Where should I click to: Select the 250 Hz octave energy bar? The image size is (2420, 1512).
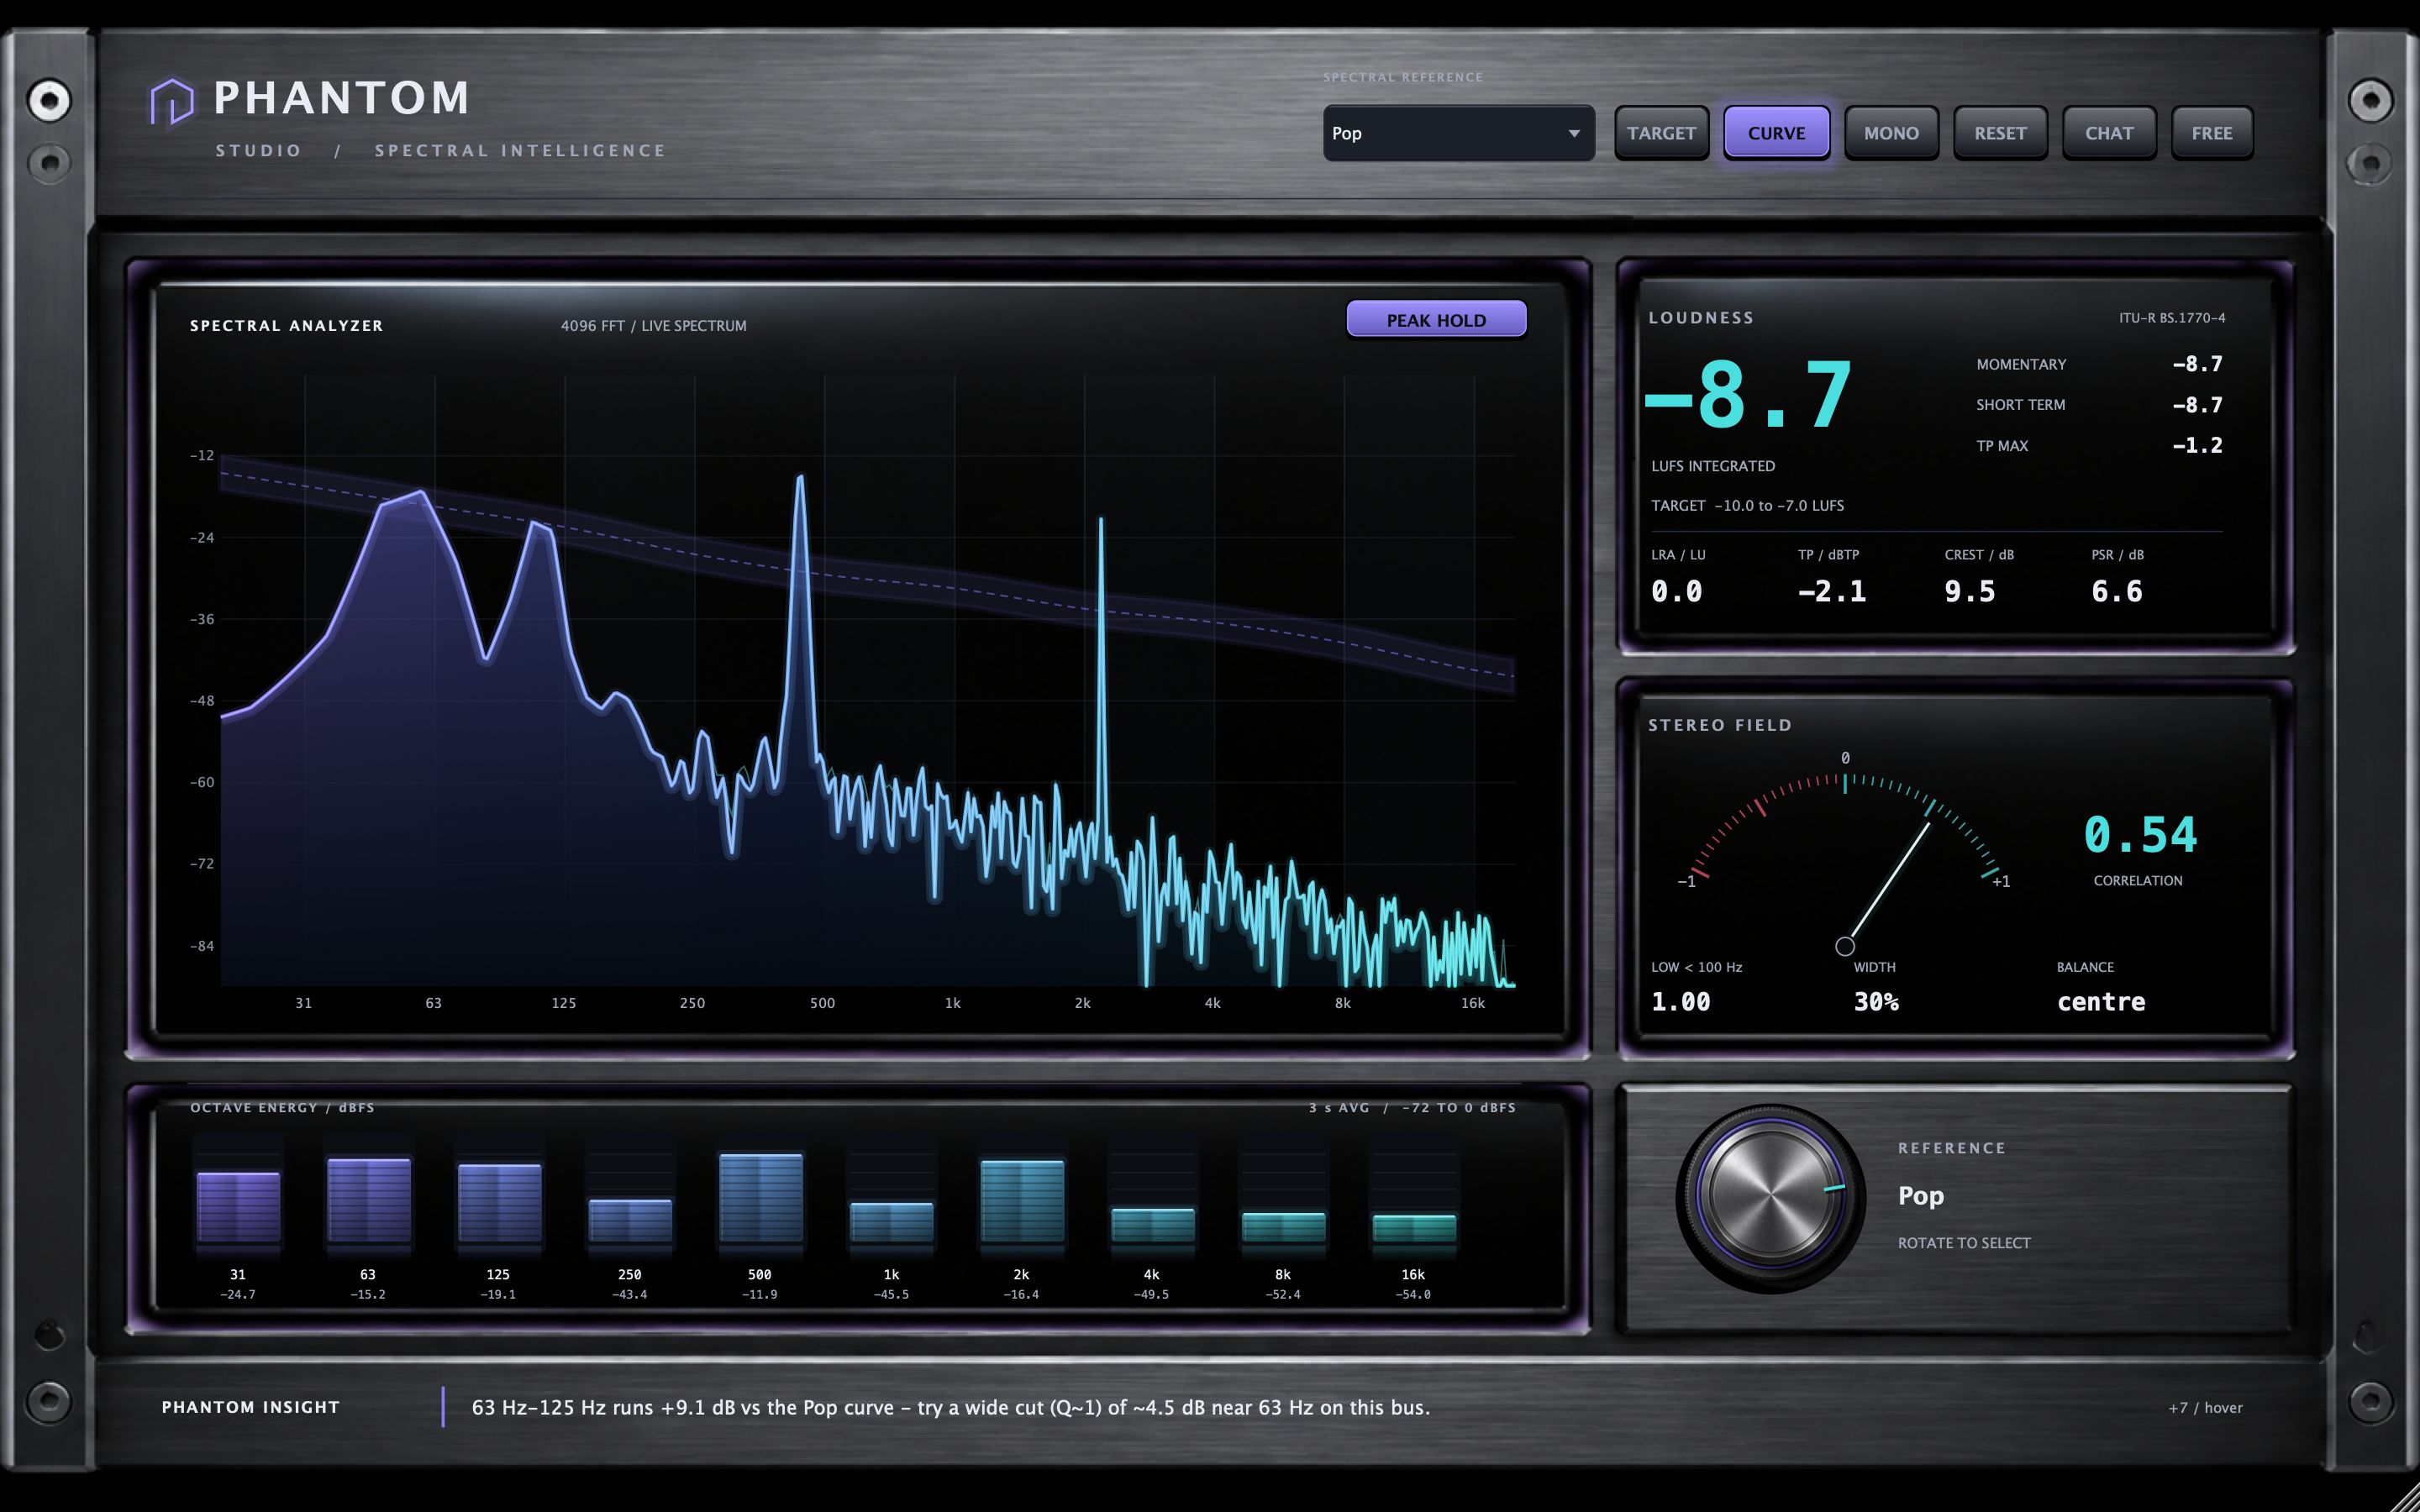click(630, 1221)
